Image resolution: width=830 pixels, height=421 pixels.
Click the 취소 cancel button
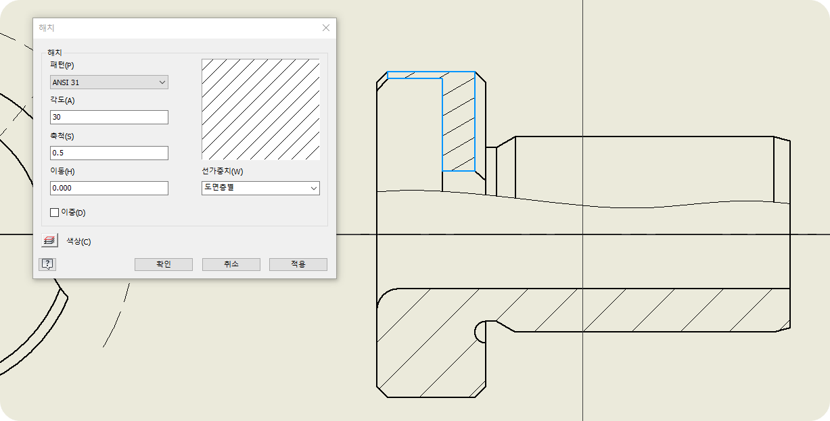point(231,264)
